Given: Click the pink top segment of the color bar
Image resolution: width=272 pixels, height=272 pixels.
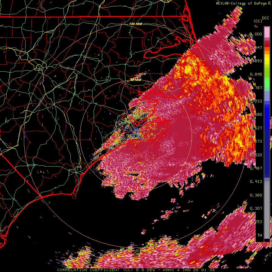Looking at the screenshot, I should (x=267, y=32).
